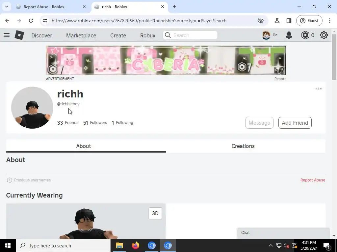Close the richh - Roblox tab
The image size is (337, 252).
click(x=163, y=7)
